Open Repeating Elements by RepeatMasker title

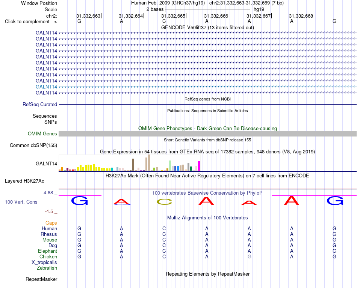[x=207, y=274]
